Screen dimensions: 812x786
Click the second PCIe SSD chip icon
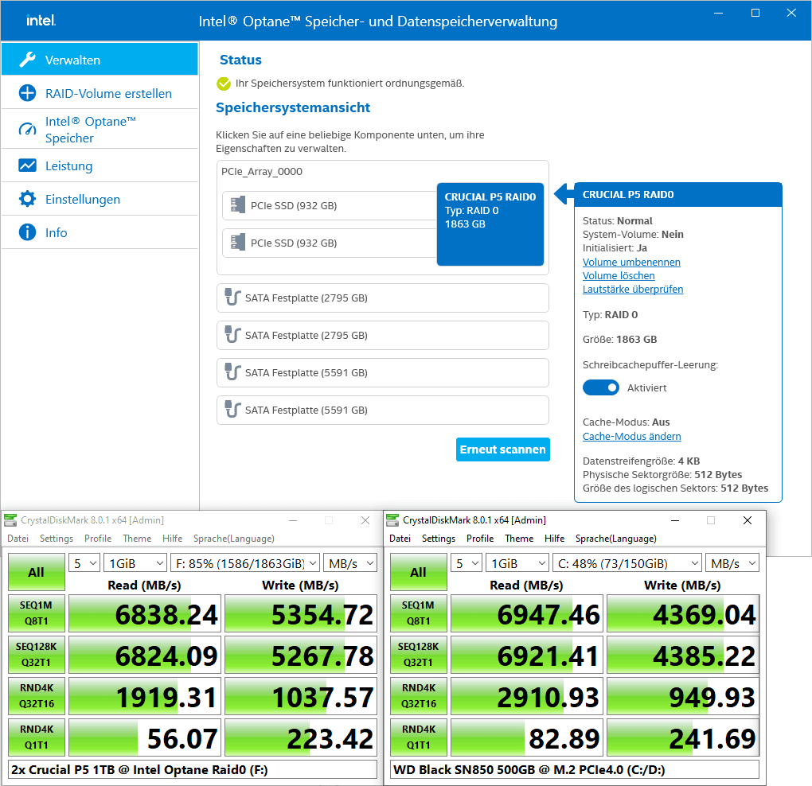238,242
